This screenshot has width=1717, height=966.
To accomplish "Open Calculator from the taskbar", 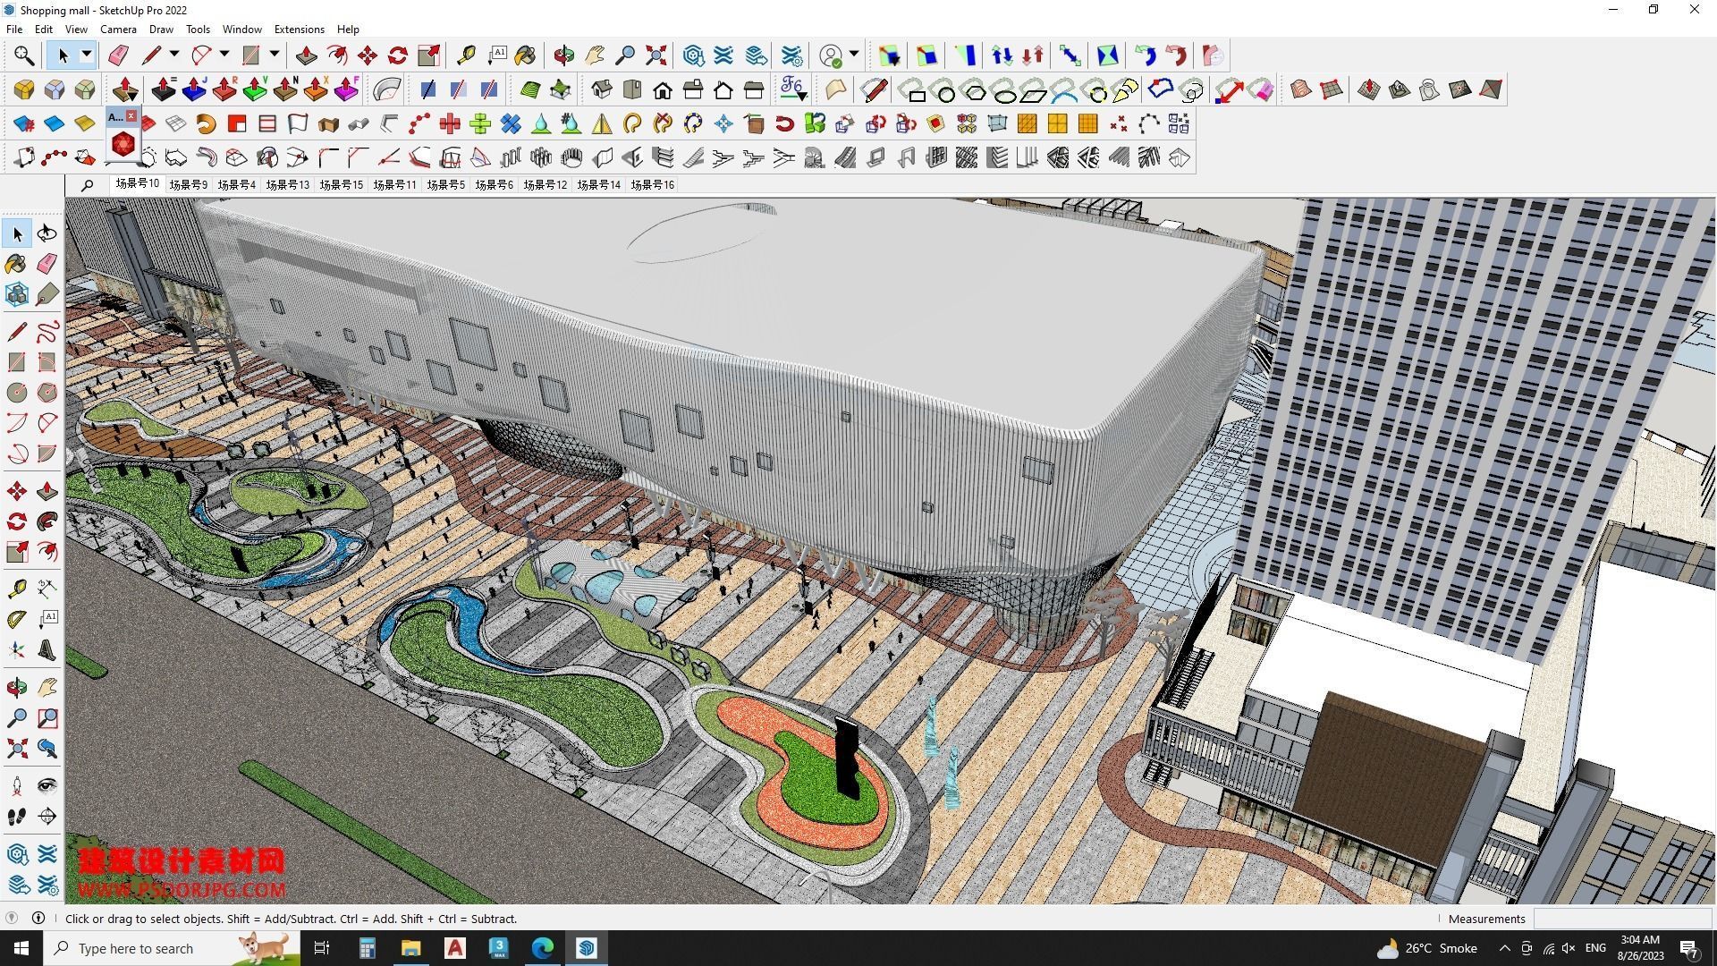I will 367,948.
